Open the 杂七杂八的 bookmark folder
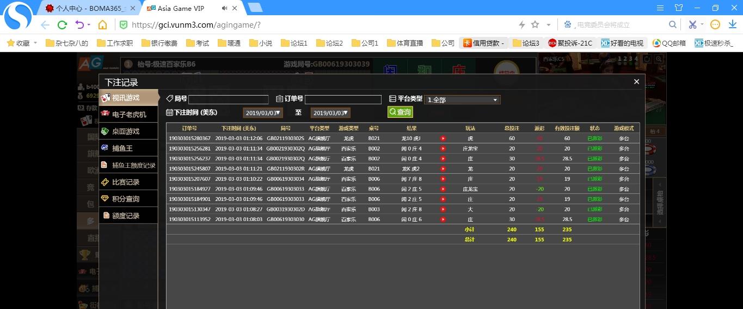 click(67, 43)
